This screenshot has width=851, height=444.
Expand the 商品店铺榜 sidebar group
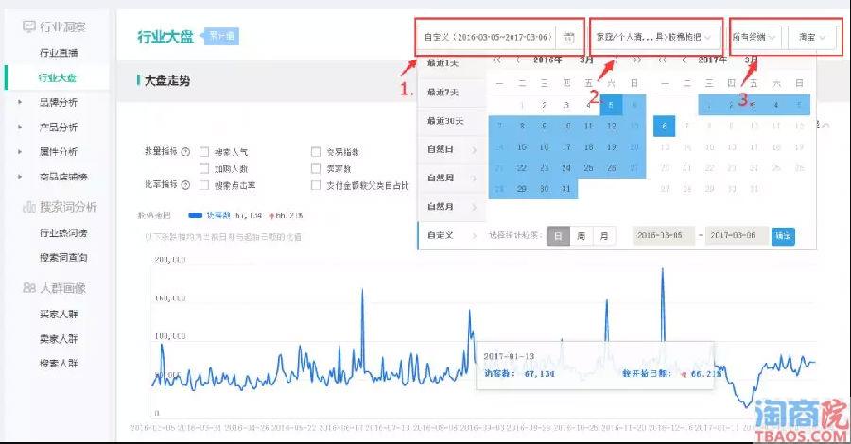click(20, 177)
